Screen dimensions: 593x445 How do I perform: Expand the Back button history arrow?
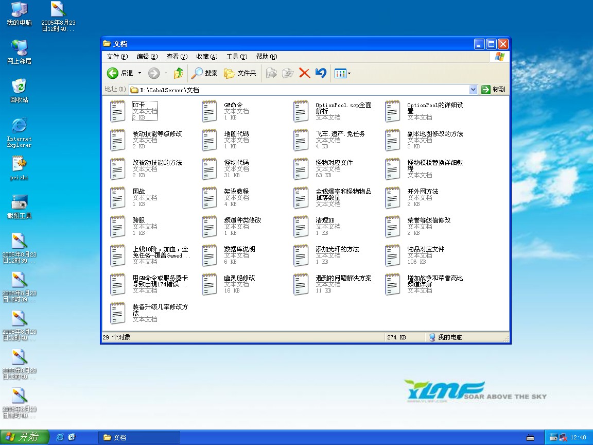[139, 73]
